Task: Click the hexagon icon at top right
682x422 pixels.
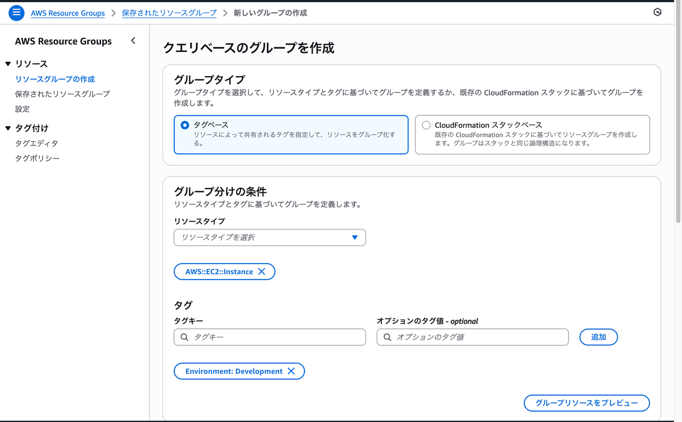Action: click(x=658, y=12)
